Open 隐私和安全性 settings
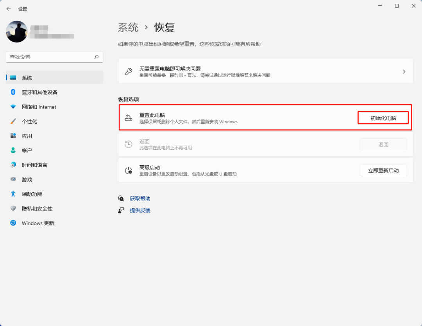The height and width of the screenshot is (326, 422). click(x=37, y=208)
